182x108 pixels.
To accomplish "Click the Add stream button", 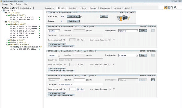I will click(x=73, y=21).
